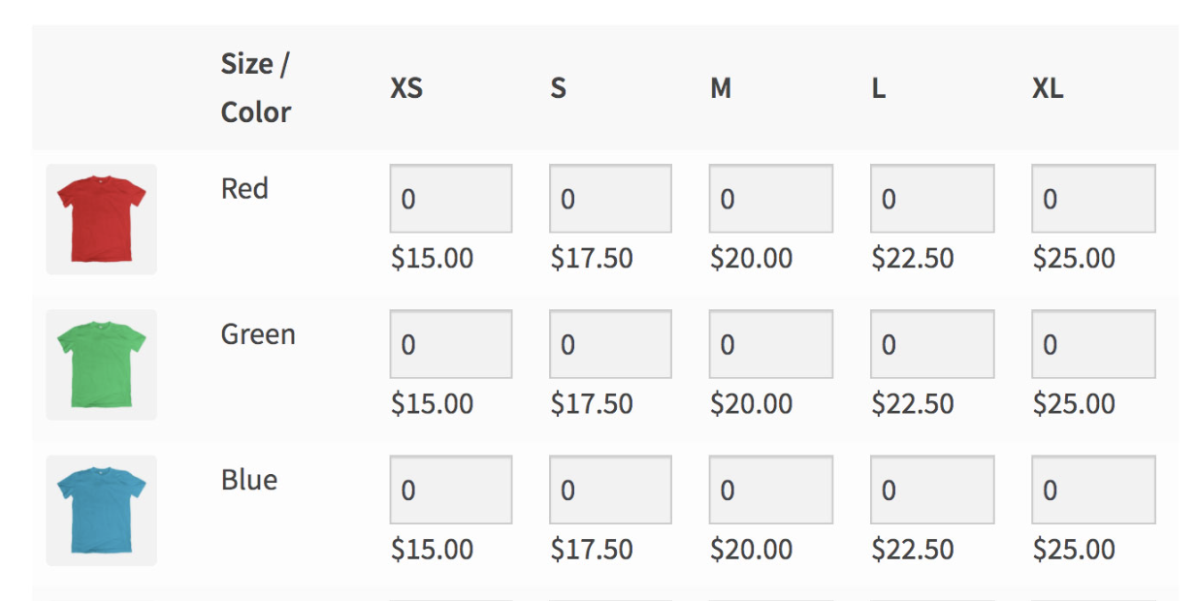Click the Green M quantity box

tap(770, 344)
